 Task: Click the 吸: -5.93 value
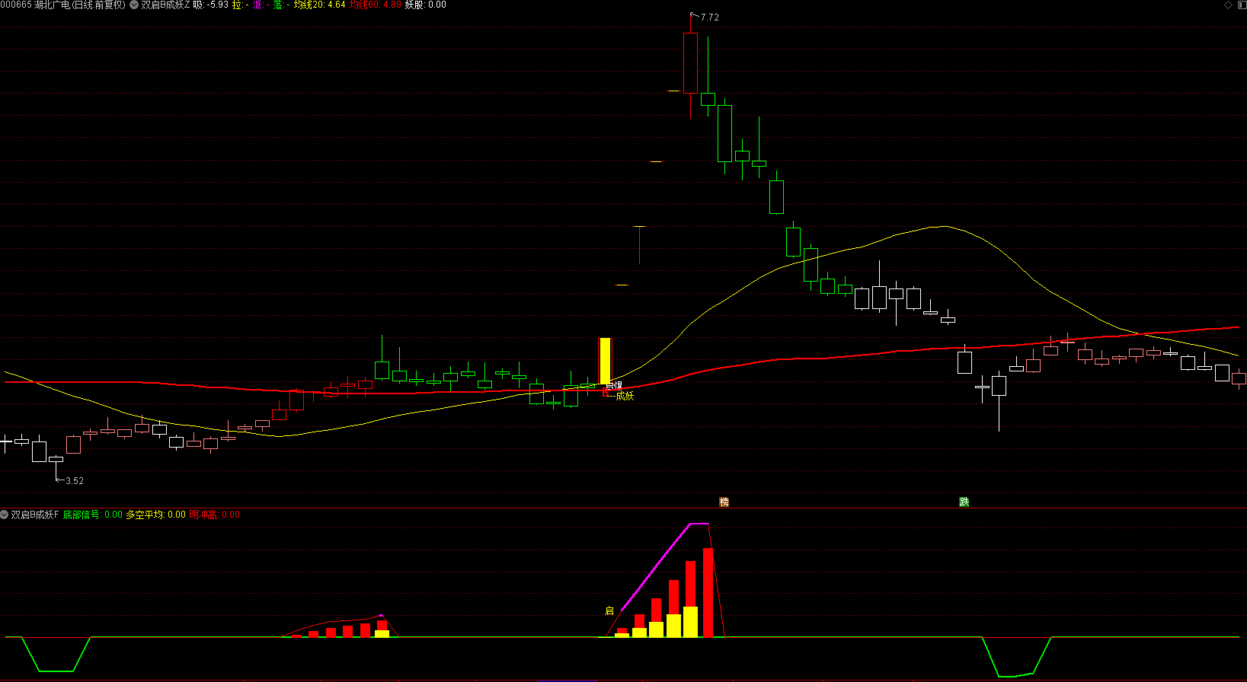pos(211,5)
